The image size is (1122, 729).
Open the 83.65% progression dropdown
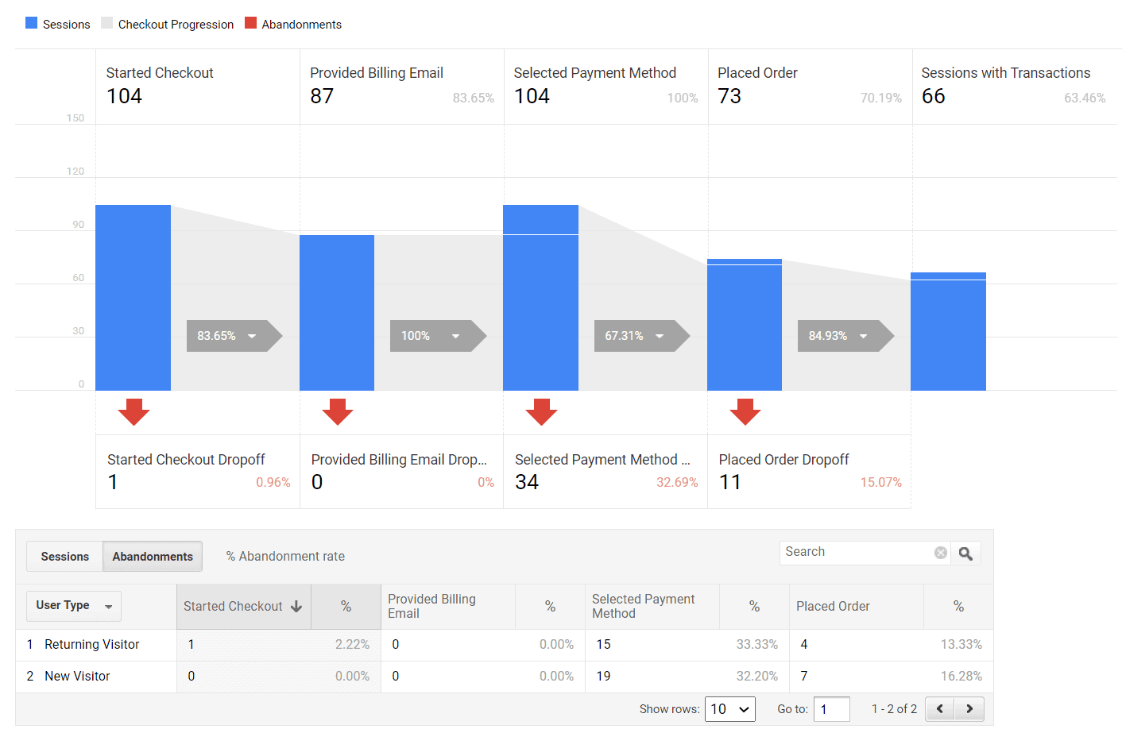coord(234,336)
